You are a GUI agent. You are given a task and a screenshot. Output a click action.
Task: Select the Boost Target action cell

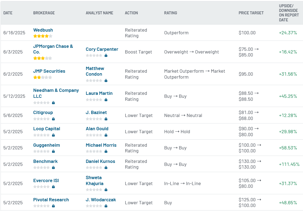click(x=138, y=52)
